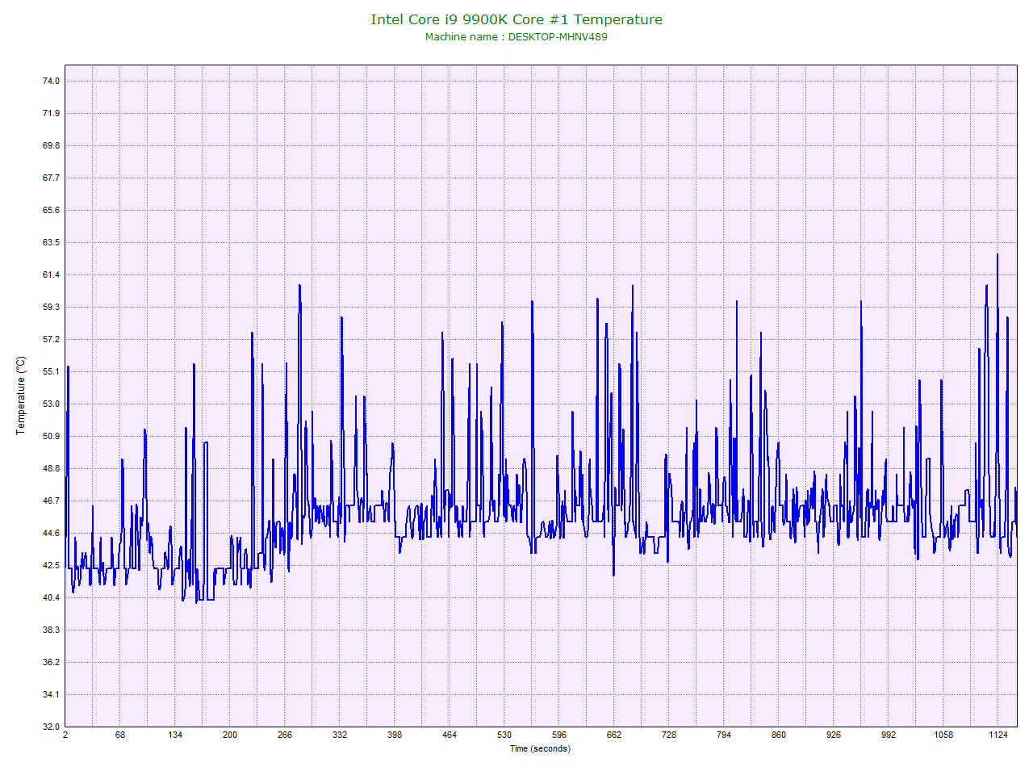
Task: Select the 36.2 temperature axis label
Action: click(x=51, y=662)
